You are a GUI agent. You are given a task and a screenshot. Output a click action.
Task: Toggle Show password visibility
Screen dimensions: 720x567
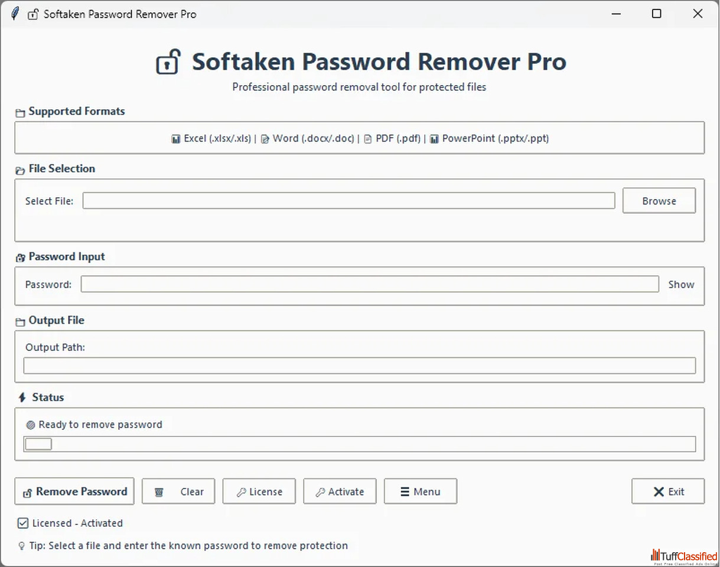click(x=681, y=285)
